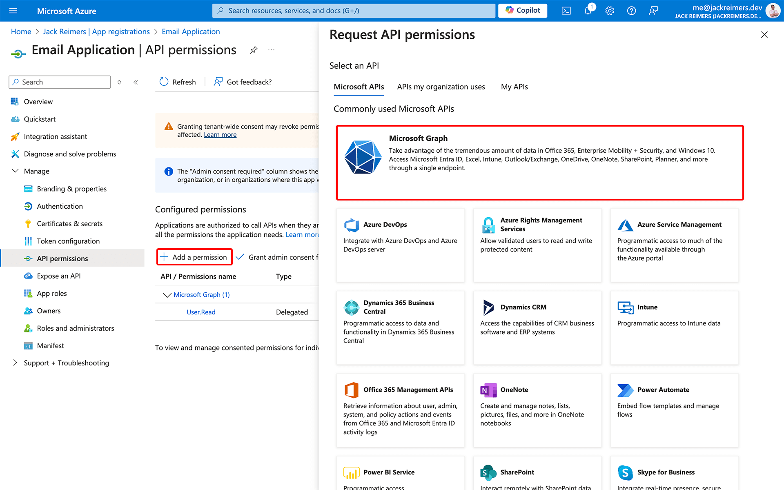Select Office 365 Management APIs card
The height and width of the screenshot is (490, 784).
point(400,410)
